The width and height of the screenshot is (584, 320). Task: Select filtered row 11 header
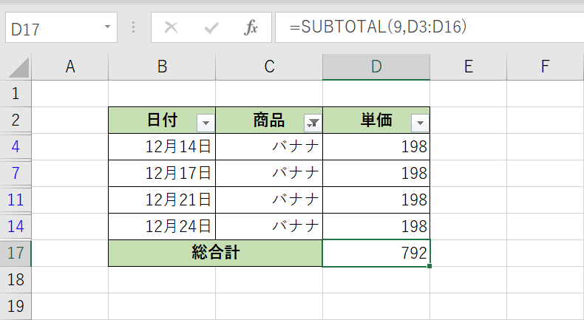pyautogui.click(x=16, y=200)
